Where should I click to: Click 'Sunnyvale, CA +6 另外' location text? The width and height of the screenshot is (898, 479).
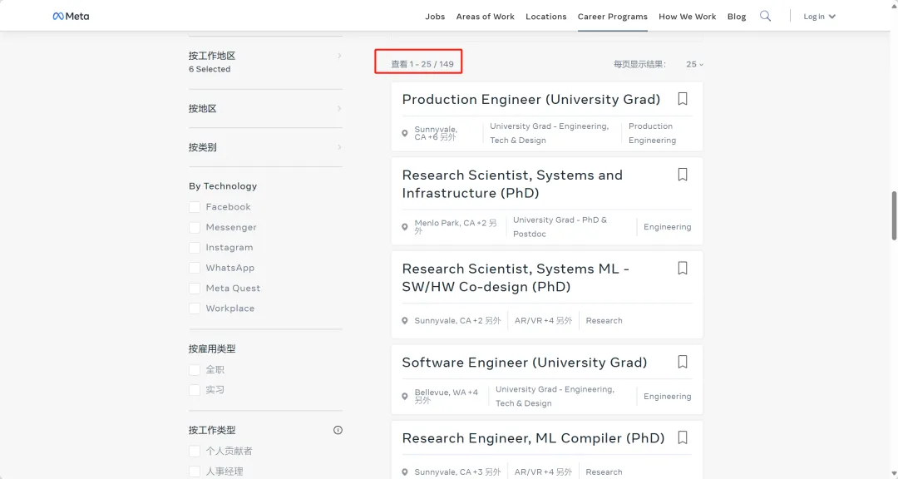436,133
